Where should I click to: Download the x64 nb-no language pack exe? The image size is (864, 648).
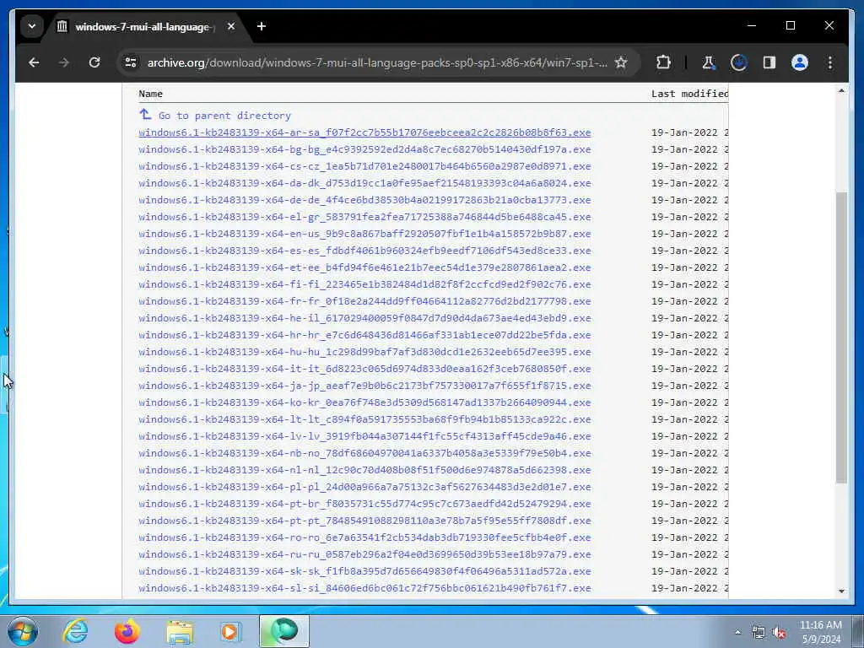[x=364, y=453]
